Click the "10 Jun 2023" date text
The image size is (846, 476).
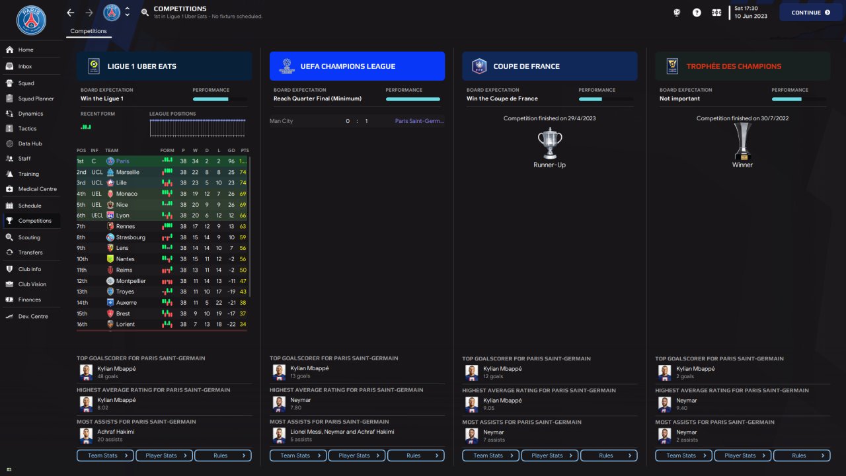click(751, 17)
